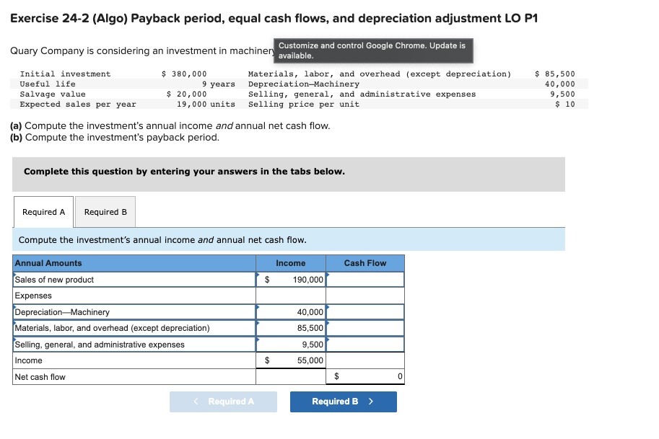
Task: Click the Selling, general, and administrative expenses cell
Action: 292,344
